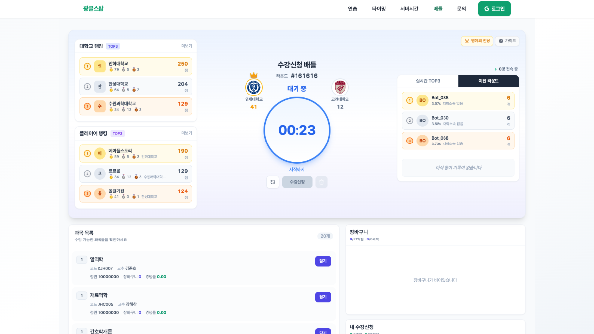
Task: Click the BO avatar of Bot_068
Action: pos(422,141)
